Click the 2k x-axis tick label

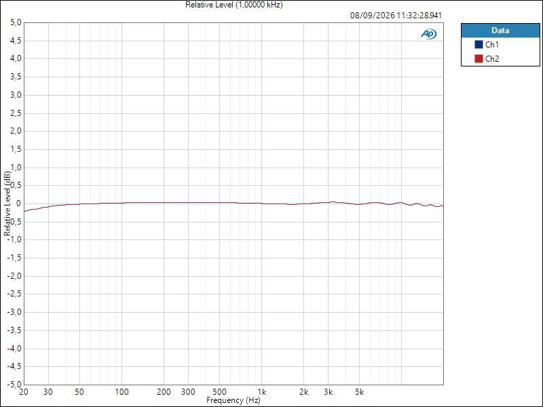tap(303, 392)
